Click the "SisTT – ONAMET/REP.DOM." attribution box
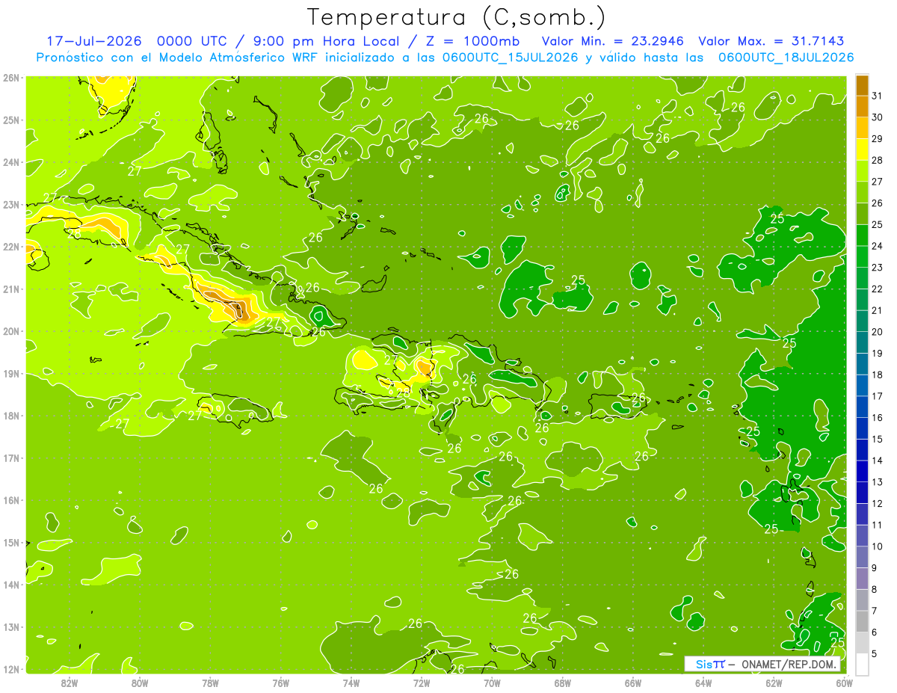 tap(762, 664)
